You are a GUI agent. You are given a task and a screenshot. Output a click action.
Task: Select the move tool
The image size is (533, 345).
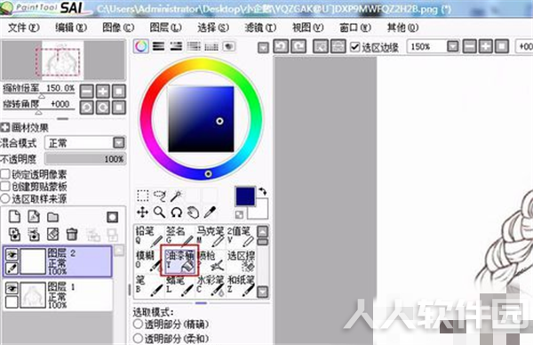pyautogui.click(x=142, y=213)
